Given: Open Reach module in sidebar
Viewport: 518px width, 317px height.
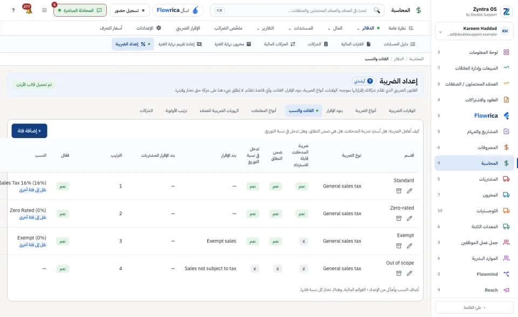Looking at the screenshot, I should click(474, 290).
